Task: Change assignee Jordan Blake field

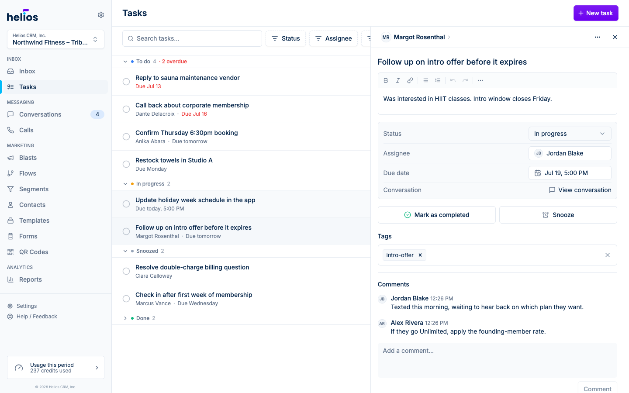Action: 570,153
